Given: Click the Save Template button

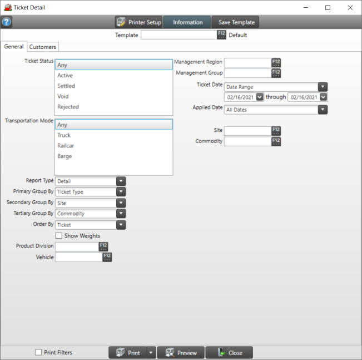Looking at the screenshot, I should coord(236,22).
